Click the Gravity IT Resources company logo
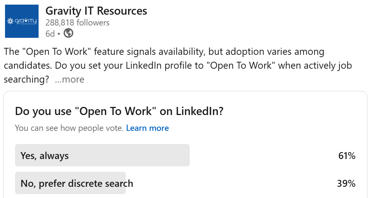The image size is (368, 198). coord(22,21)
